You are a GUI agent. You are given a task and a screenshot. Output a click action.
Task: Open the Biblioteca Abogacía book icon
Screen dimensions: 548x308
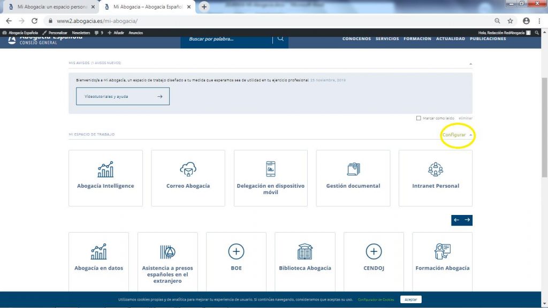(x=305, y=251)
